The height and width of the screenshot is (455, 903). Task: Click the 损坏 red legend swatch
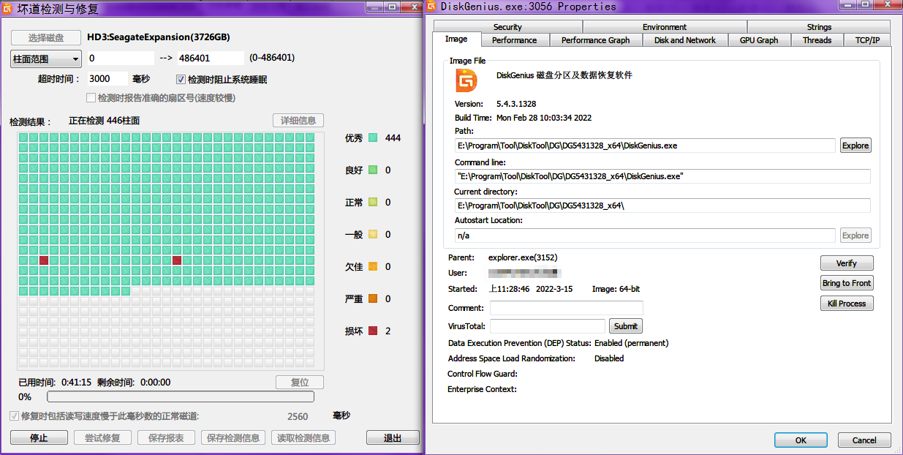tap(373, 331)
